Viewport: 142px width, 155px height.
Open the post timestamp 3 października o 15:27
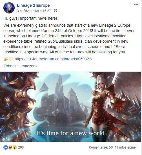34,11
